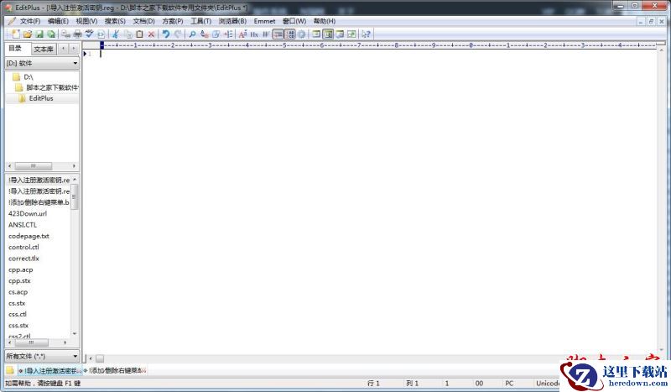The image size is (671, 392).
Task: Open the Set Font icon
Action: click(242, 34)
